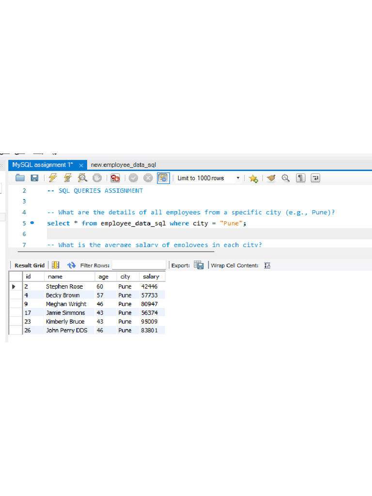Sort by the name column header
Screen dimensions: 372x496
click(x=70, y=277)
